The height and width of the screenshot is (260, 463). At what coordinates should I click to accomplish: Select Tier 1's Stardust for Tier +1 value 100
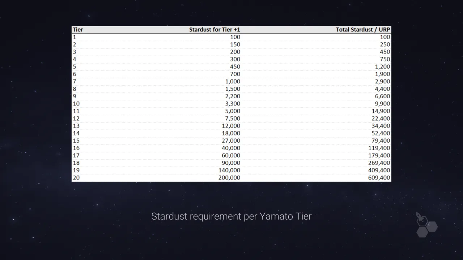[x=235, y=37]
